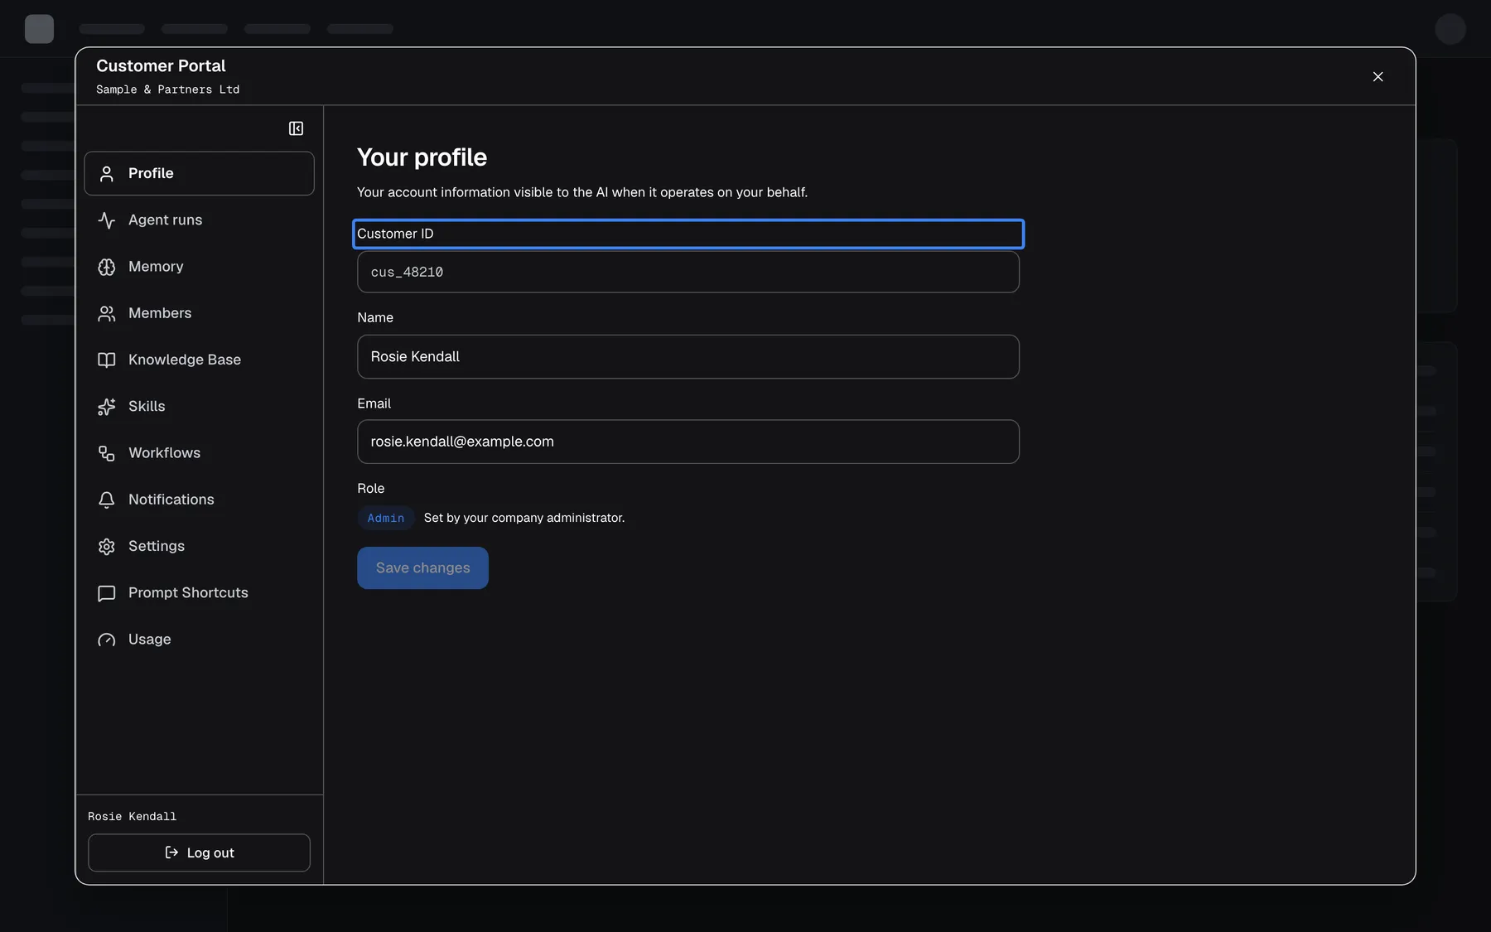
Task: Click the Usage gauge icon
Action: coord(107,640)
